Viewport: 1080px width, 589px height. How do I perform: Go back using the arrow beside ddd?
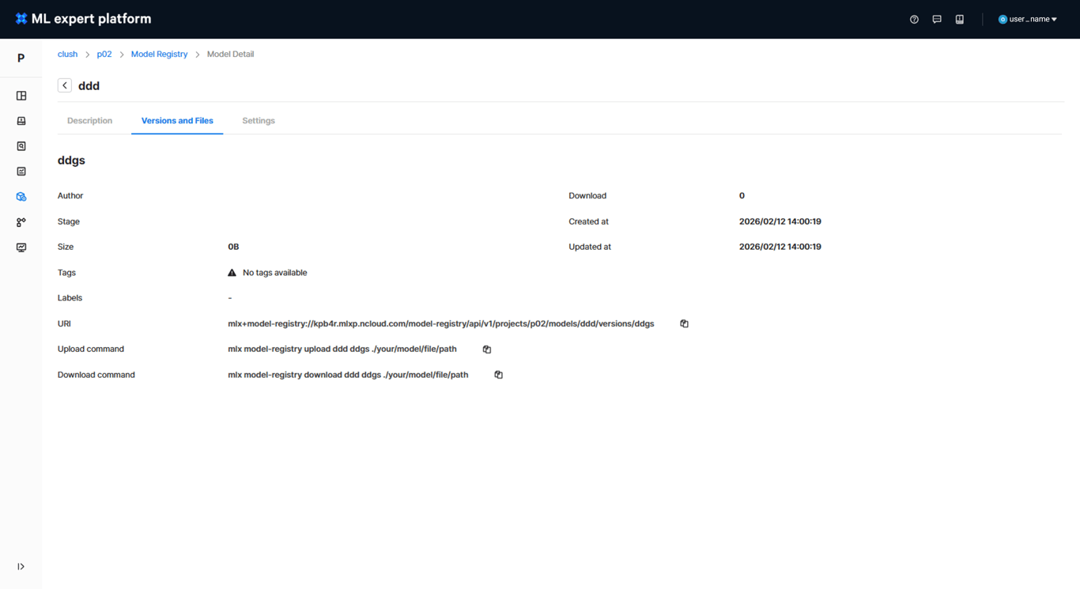pos(65,85)
